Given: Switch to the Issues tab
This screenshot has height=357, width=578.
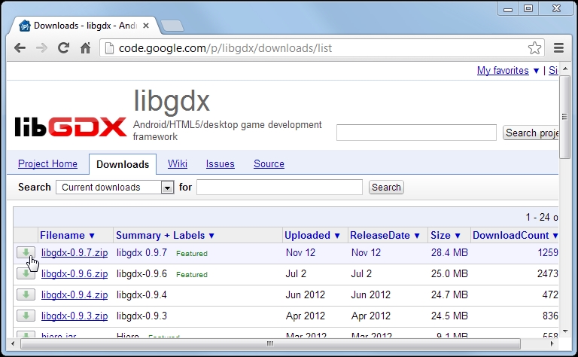Looking at the screenshot, I should 220,163.
